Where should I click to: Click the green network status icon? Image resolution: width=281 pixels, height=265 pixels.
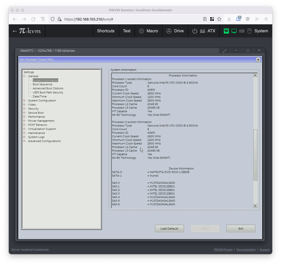point(226,31)
